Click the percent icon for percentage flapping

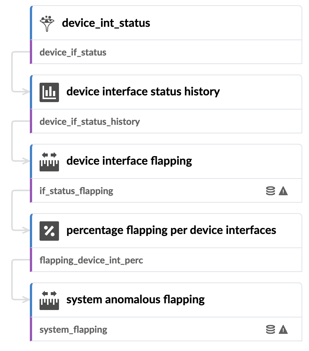(49, 231)
